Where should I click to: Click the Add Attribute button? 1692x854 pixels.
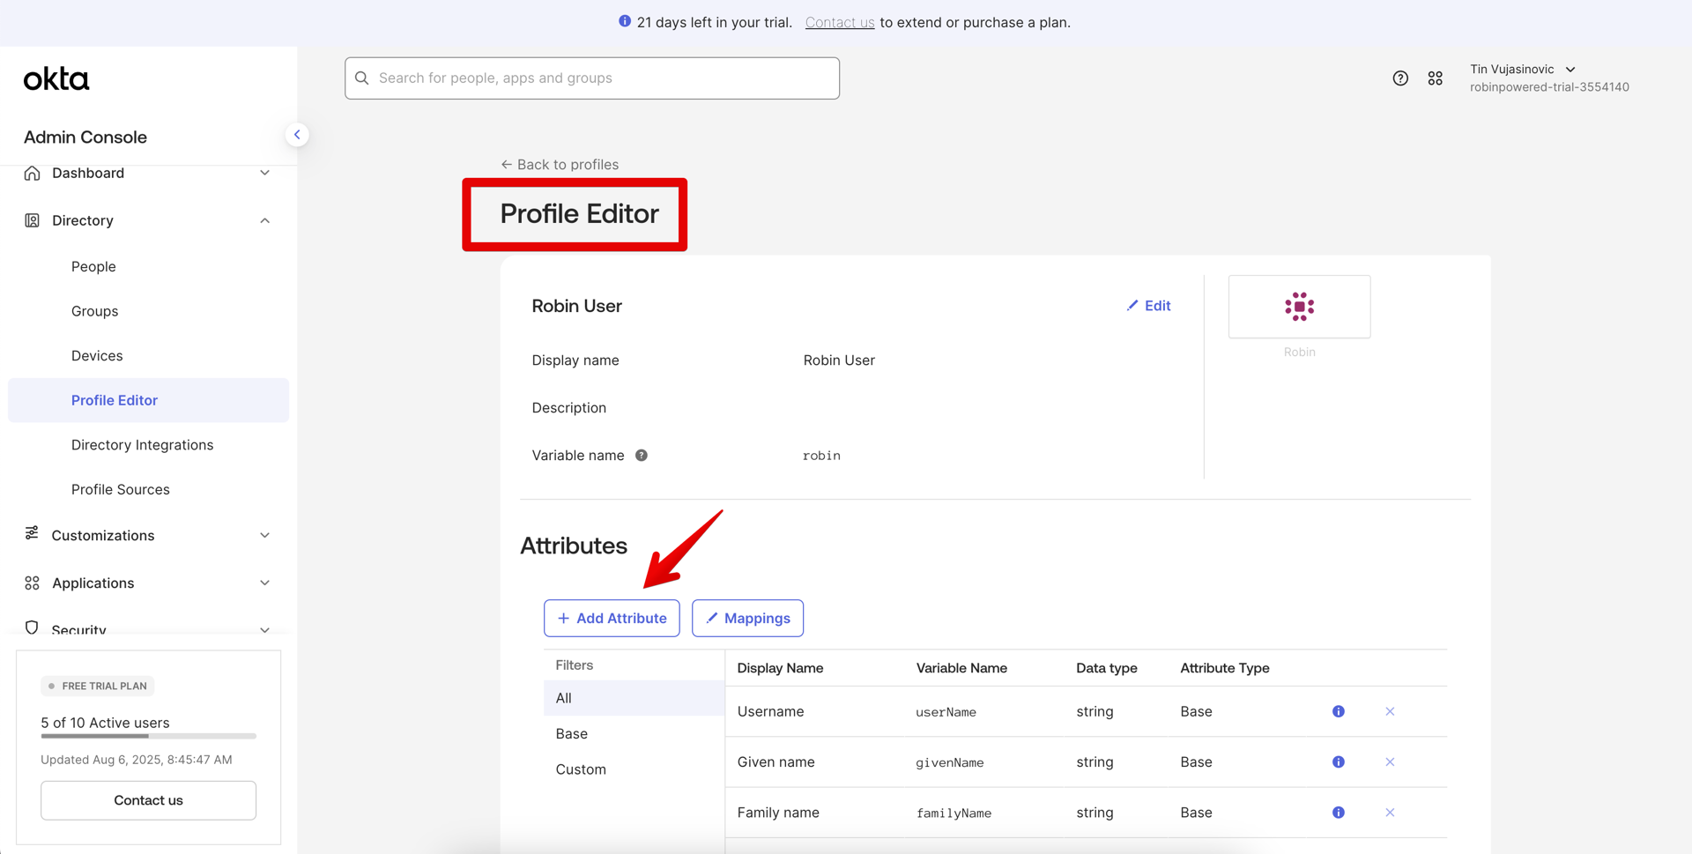tap(612, 618)
